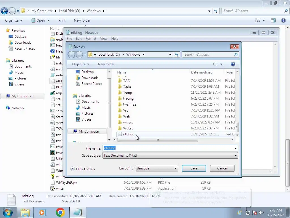Click Local Disk (C:) breadcrumb in dialog
The image size is (290, 218).
pos(109,54)
